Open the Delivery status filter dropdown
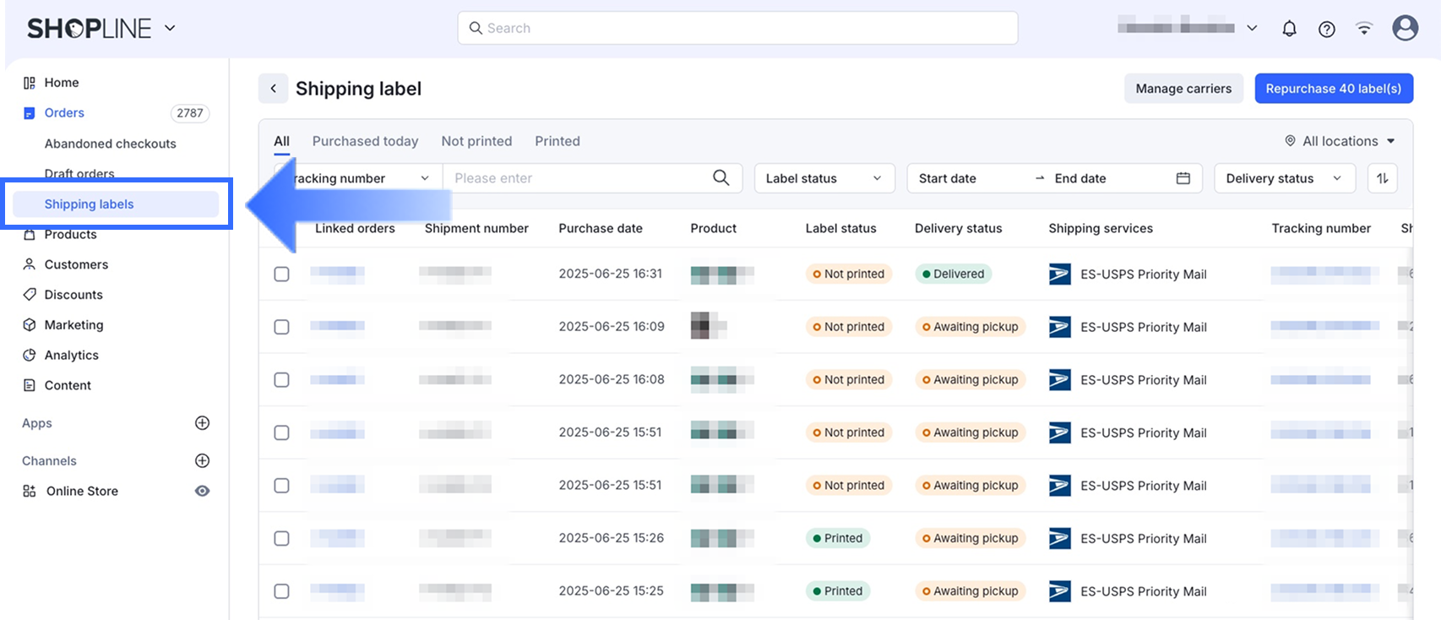Viewport: 1441px width, 620px height. click(x=1284, y=178)
